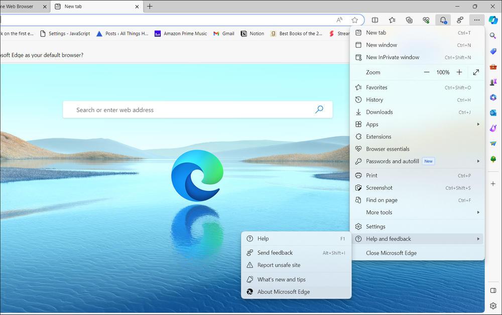
Task: Open Browser essentials heart icon in toolbar
Action: point(426,20)
